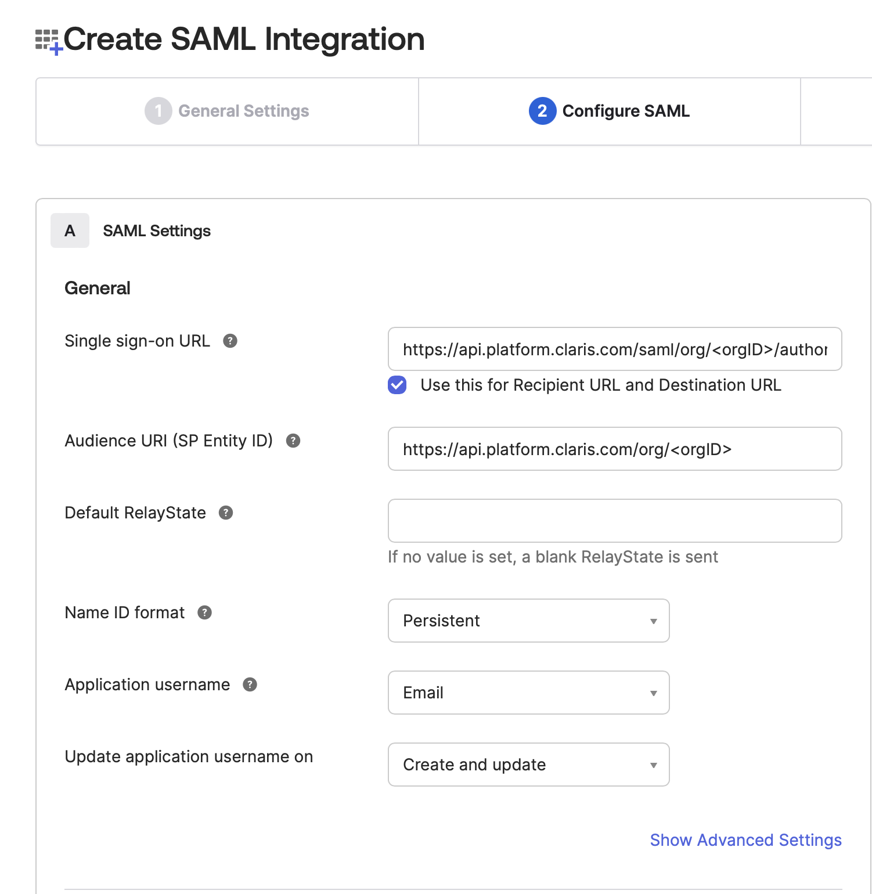Click the Single sign-on URL text field
Image resolution: width=872 pixels, height=894 pixels.
[x=614, y=349]
